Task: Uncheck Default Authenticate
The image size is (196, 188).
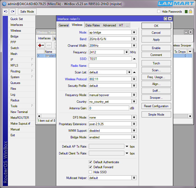Action: (x=90, y=162)
